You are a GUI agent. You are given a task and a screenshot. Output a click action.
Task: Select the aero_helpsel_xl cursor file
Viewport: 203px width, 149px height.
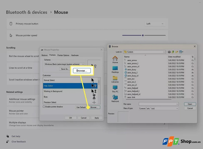[134, 94]
